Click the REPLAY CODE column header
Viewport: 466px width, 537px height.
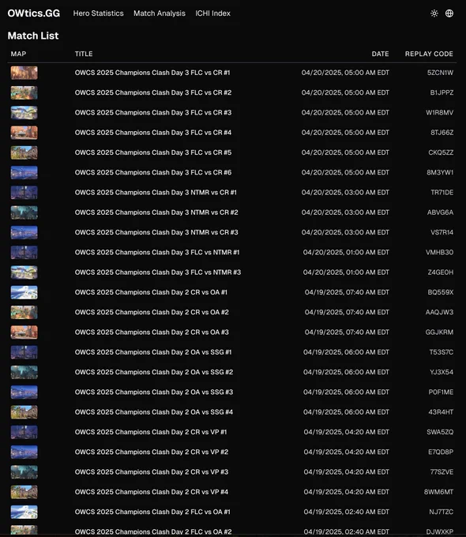429,54
